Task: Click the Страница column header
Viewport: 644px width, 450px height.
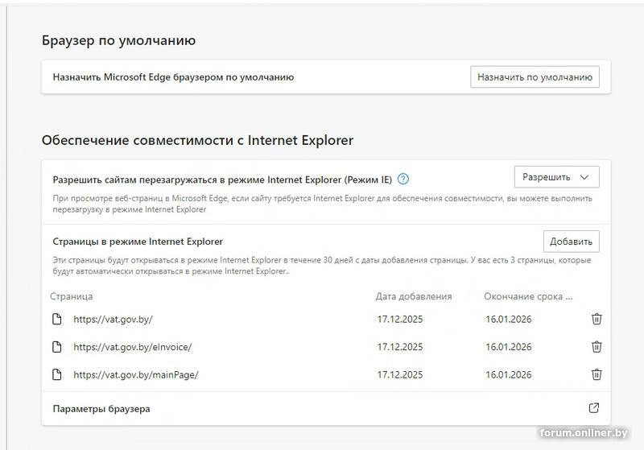Action: tap(72, 296)
